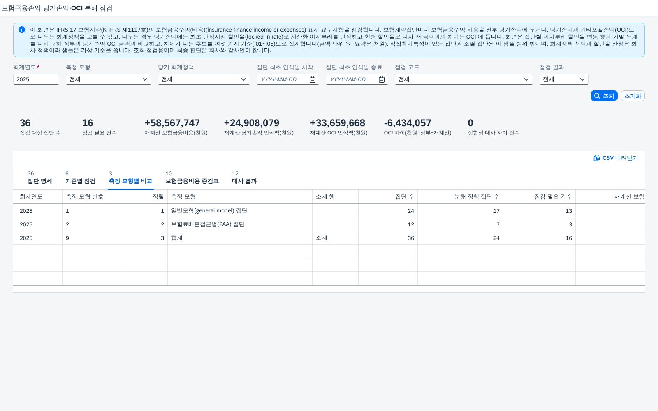This screenshot has height=411, width=658.
Task: Click the 초기화 reset button
Action: (633, 96)
